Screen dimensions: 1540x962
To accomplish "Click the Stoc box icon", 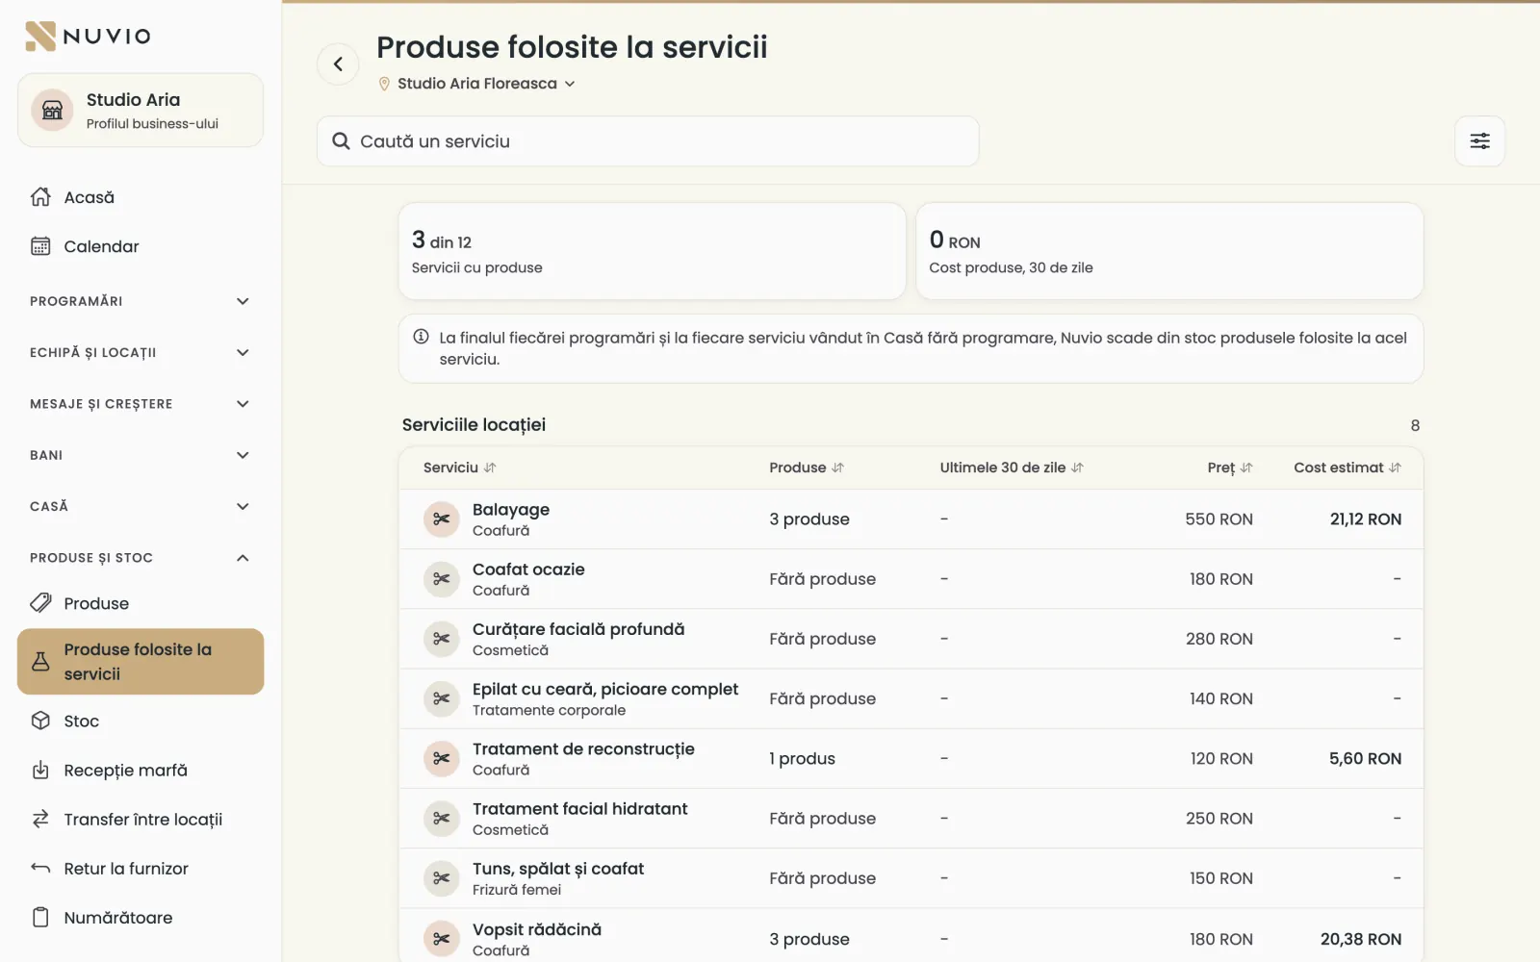I will tap(40, 721).
